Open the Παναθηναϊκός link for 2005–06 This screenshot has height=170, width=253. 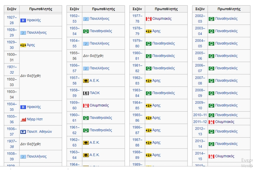coord(226,56)
